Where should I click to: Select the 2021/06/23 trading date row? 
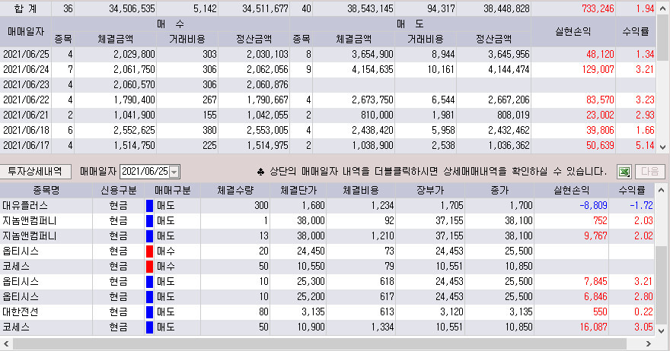327,84
